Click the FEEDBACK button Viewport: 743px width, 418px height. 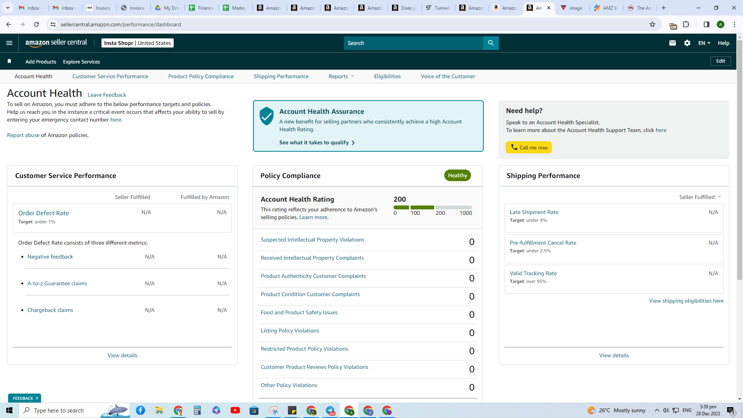[23, 398]
